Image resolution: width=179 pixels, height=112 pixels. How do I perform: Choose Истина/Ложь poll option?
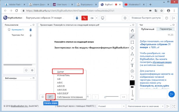70,75
